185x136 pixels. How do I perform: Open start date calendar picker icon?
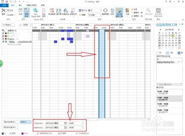pos(65,123)
